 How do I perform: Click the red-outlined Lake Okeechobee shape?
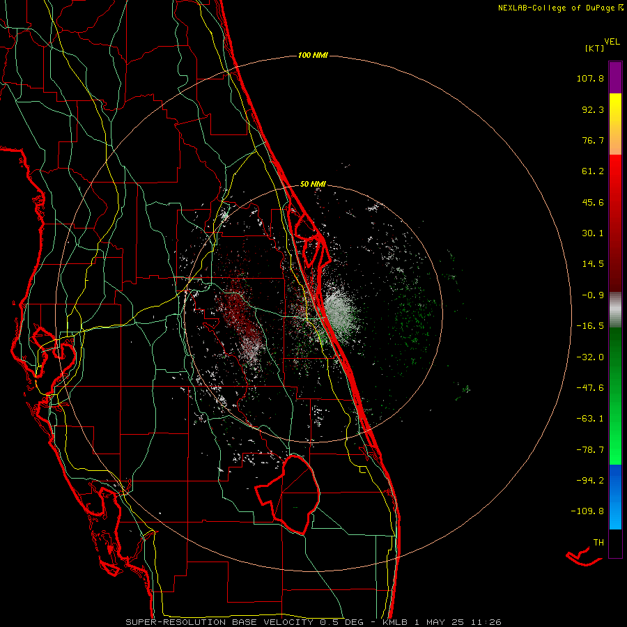[x=288, y=494]
